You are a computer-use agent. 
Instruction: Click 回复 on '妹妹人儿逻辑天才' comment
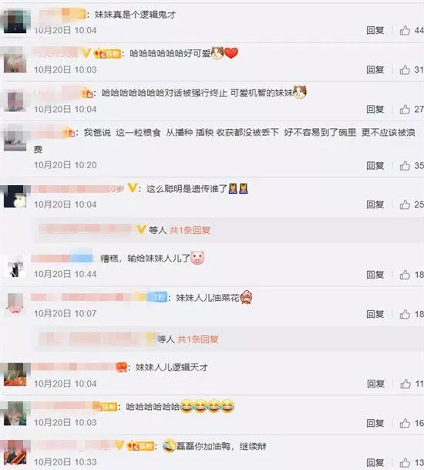[x=375, y=384]
